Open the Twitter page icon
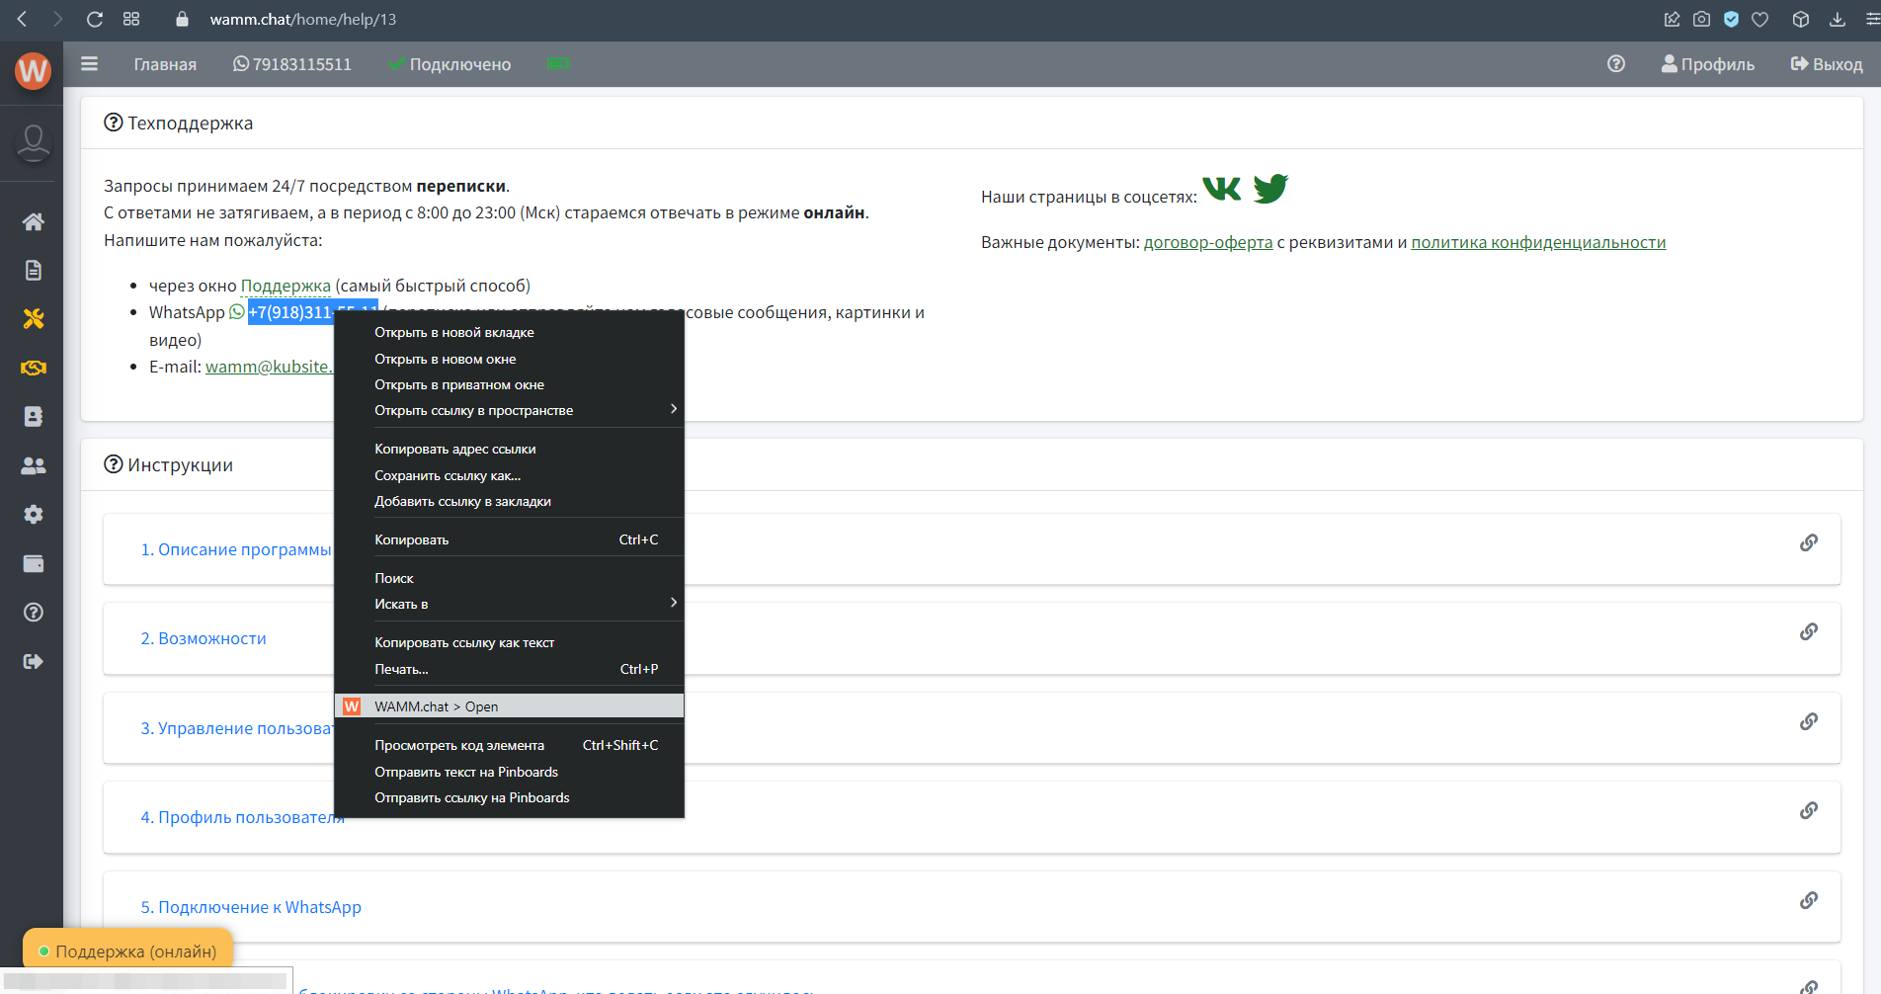The height and width of the screenshot is (994, 1881). (1270, 188)
